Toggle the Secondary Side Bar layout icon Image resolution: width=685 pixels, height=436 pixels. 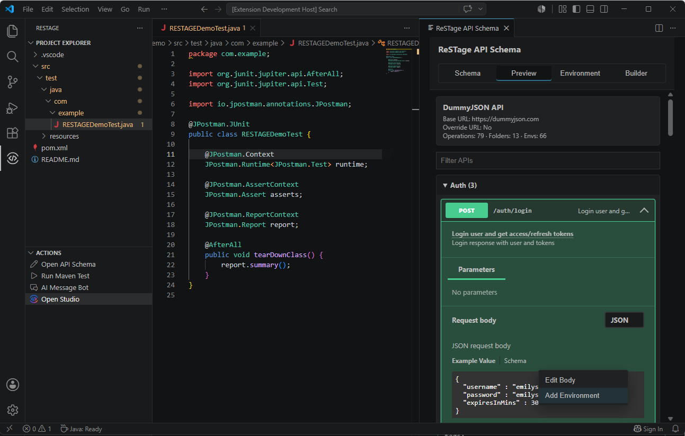click(604, 9)
